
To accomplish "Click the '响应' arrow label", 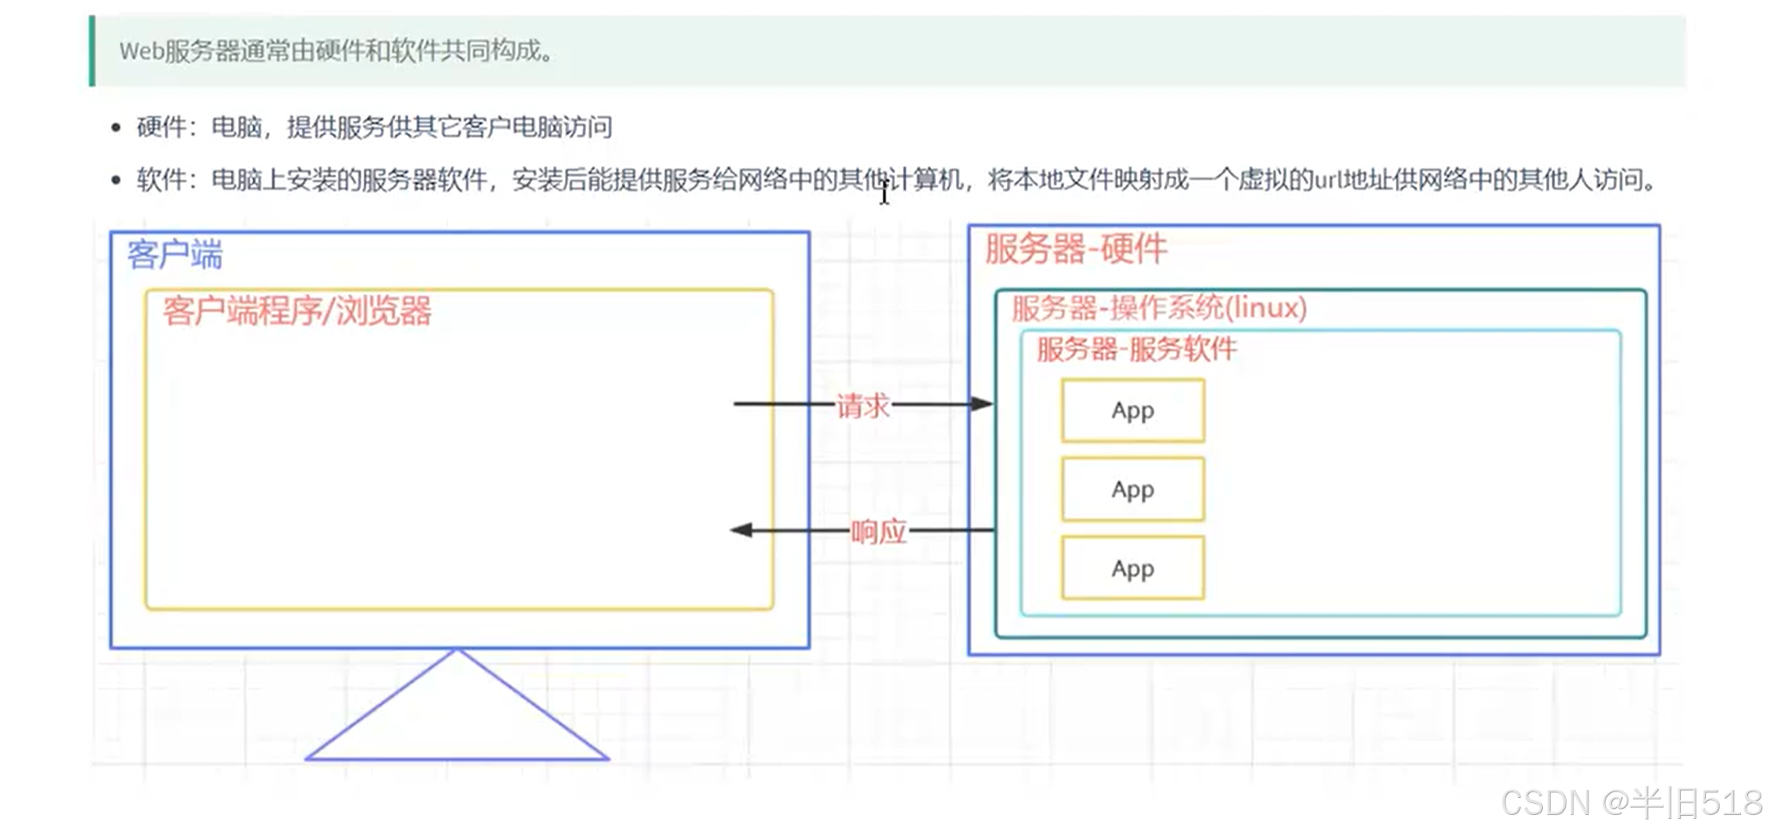I will 879,532.
